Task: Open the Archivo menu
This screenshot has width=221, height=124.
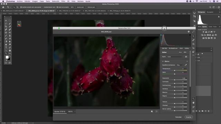Action: coord(20,1)
